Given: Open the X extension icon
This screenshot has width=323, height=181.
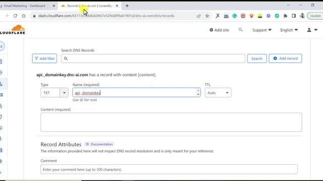Looking at the screenshot, I should click(x=218, y=16).
